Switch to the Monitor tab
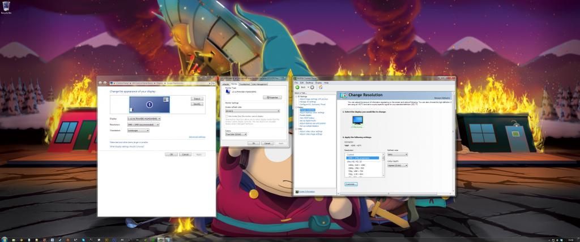 pyautogui.click(x=234, y=84)
